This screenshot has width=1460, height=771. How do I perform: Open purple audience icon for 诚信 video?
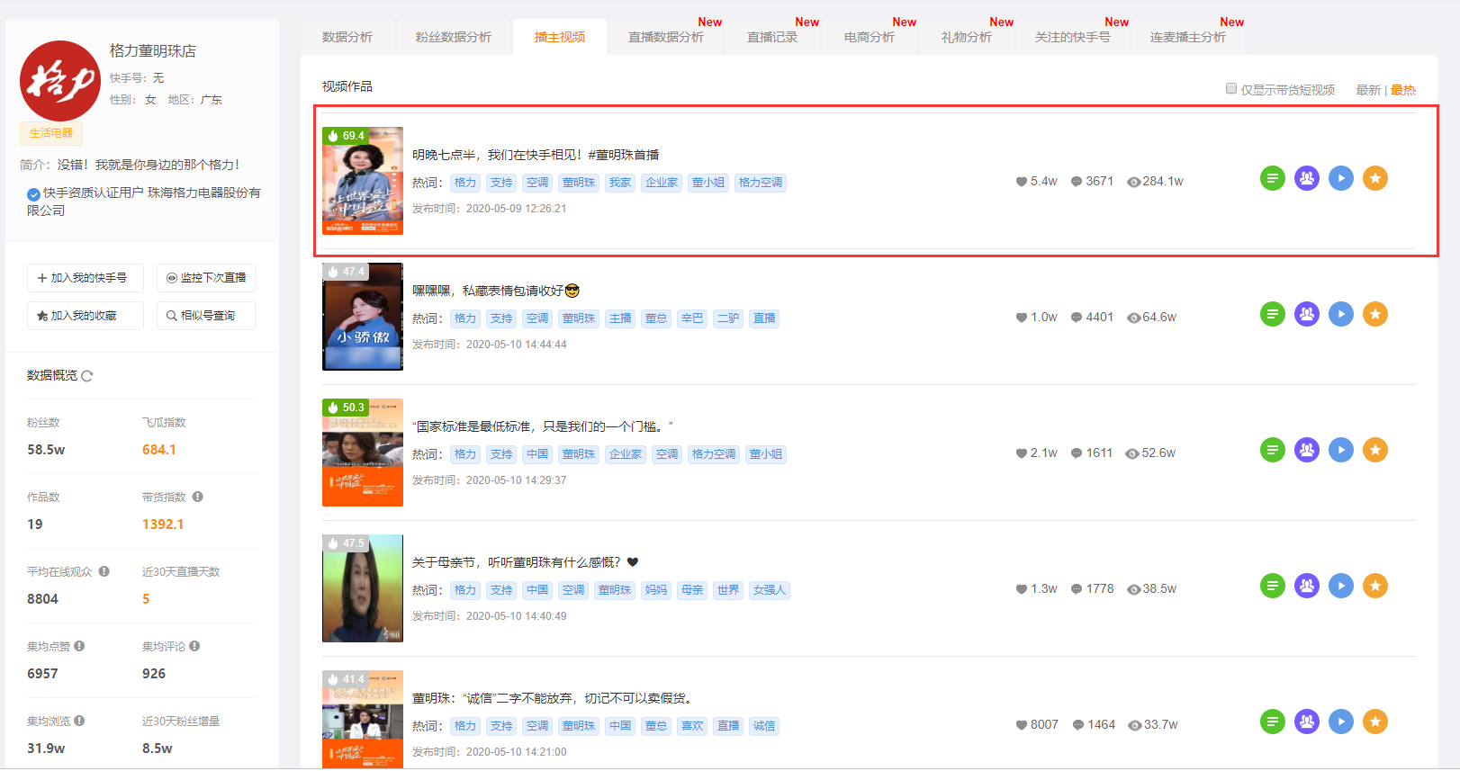(x=1307, y=722)
